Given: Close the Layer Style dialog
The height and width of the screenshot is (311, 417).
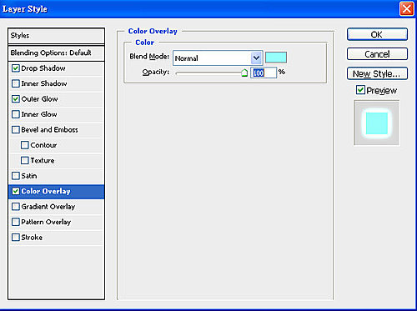Looking at the screenshot, I should click(406, 9).
